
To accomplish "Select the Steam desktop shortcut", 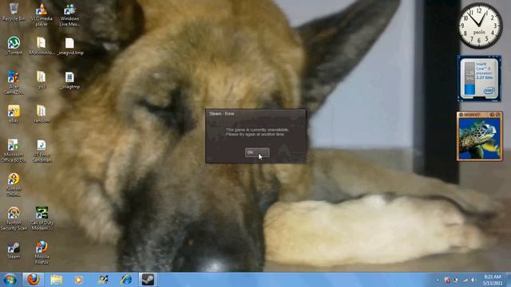I will 14,250.
